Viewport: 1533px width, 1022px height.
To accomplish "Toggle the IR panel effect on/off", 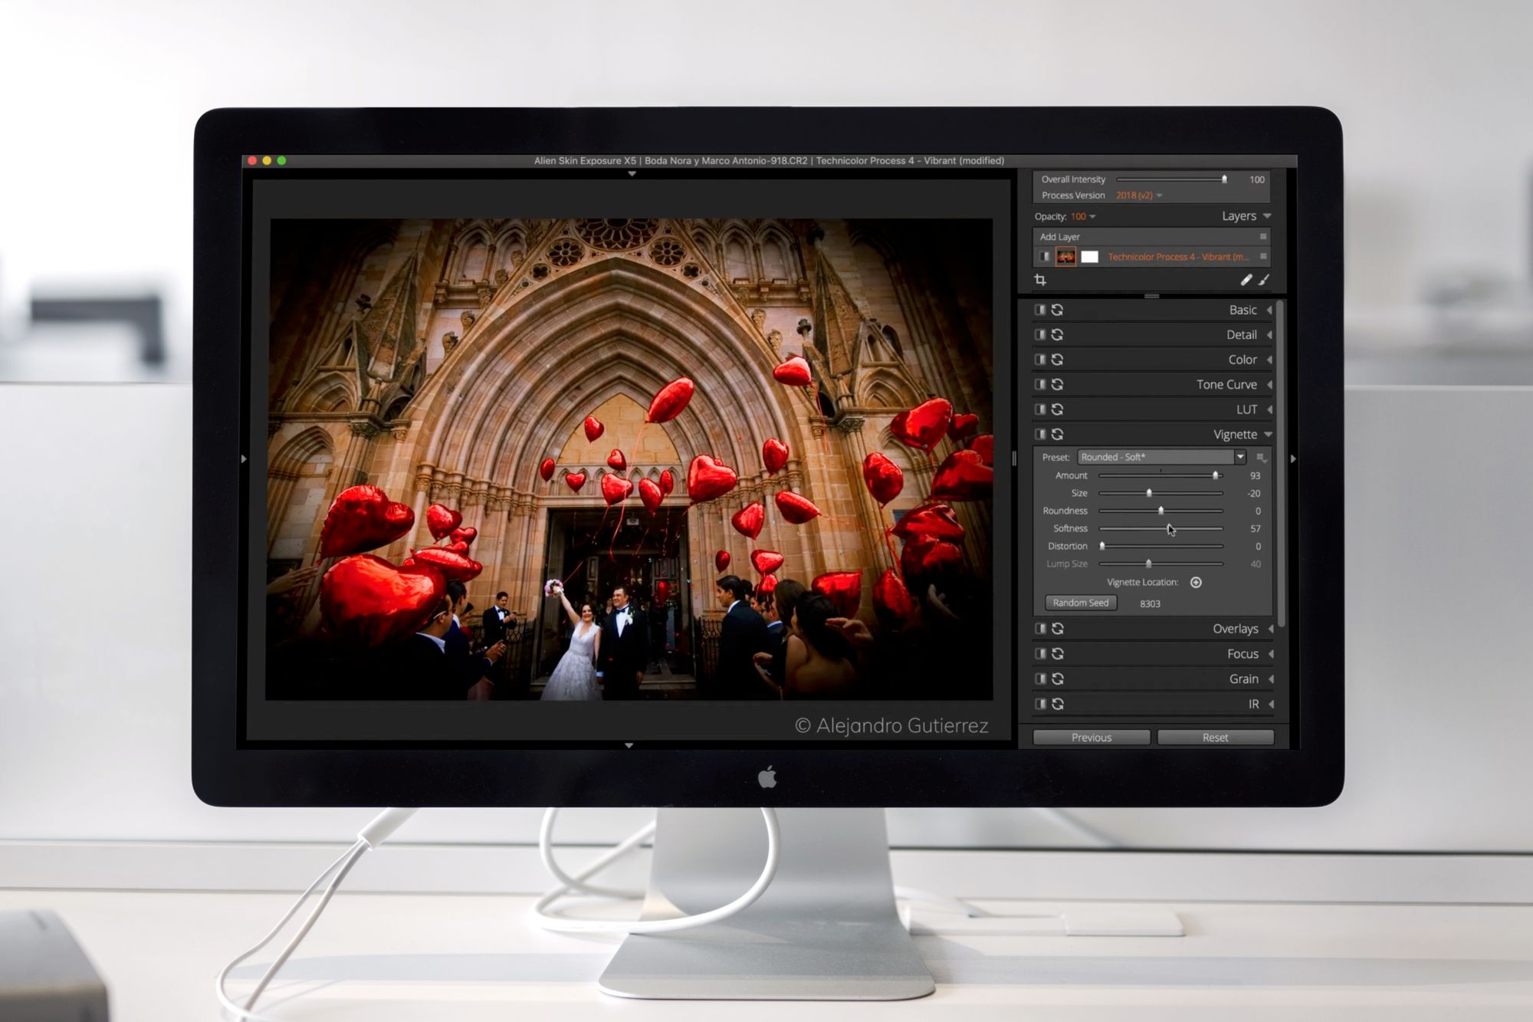I will pyautogui.click(x=1040, y=705).
